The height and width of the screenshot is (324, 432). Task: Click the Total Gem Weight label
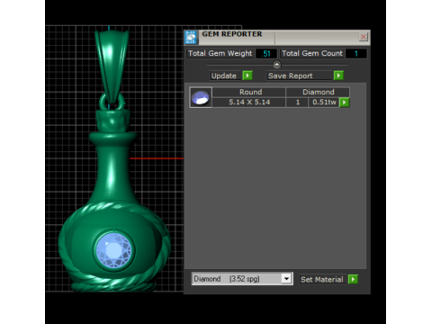pyautogui.click(x=220, y=53)
